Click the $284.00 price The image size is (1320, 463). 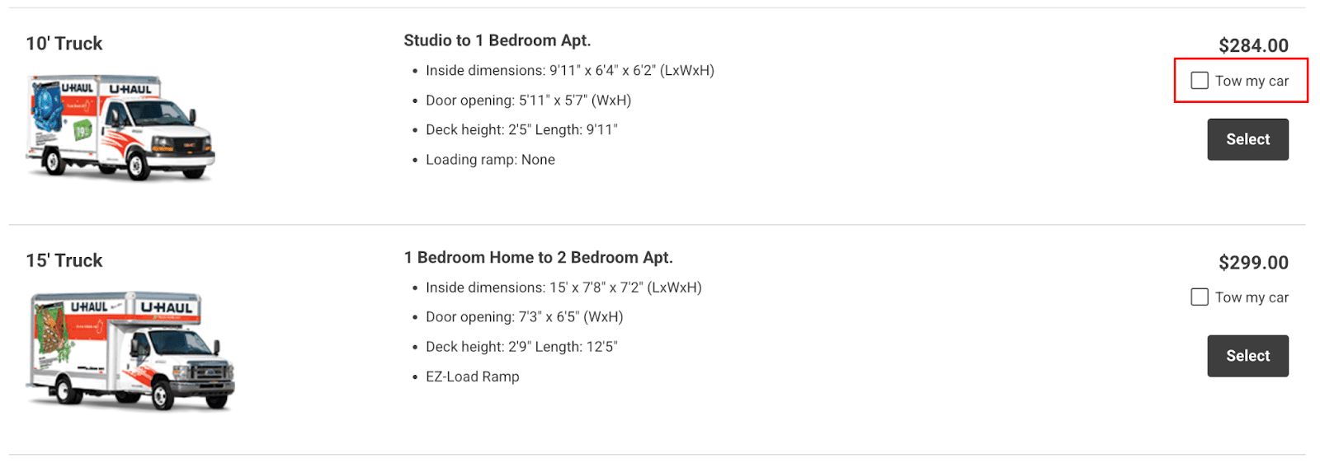pos(1253,46)
